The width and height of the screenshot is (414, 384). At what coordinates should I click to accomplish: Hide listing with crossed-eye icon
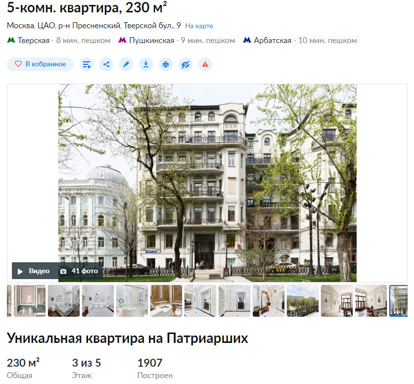(x=185, y=64)
